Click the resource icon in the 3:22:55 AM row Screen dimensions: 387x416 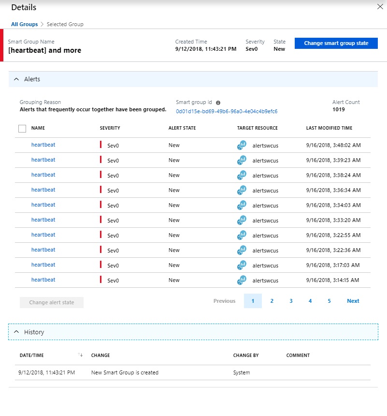click(x=242, y=235)
